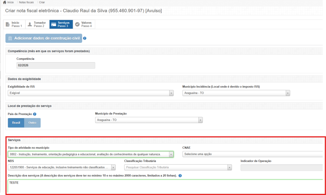326x195 pixels.
Task: Click the help icon next to construção civil
Action: (85, 39)
